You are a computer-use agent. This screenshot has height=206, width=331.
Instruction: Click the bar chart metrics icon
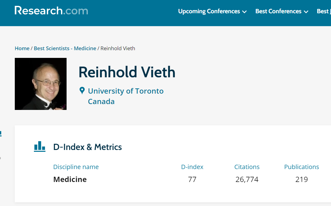click(x=40, y=147)
